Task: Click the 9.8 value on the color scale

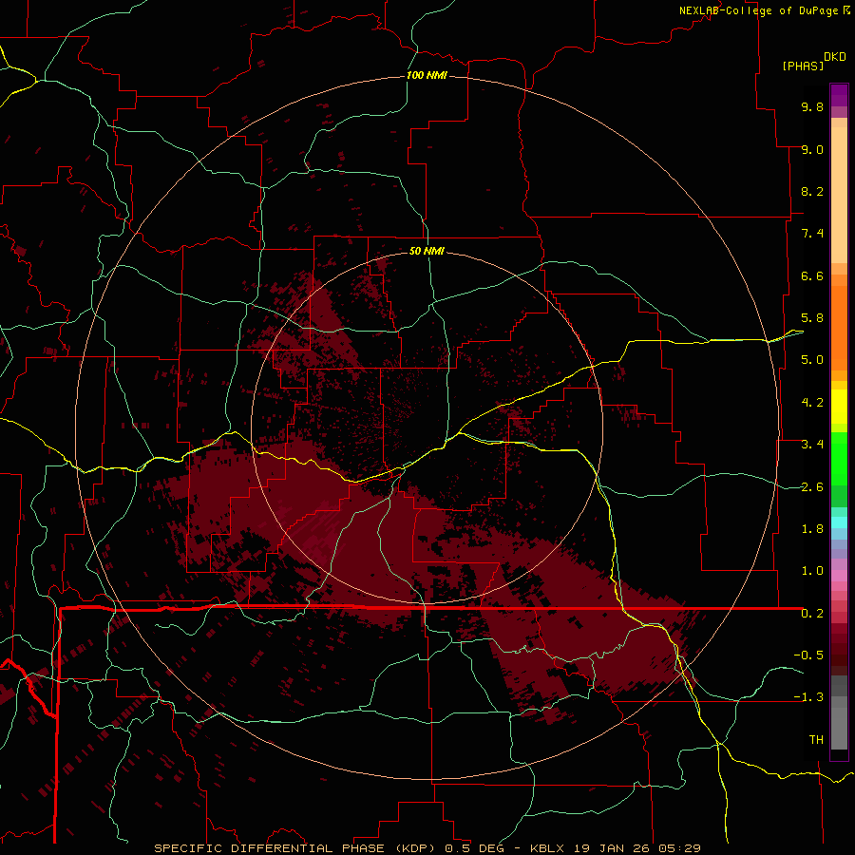Action: coord(812,106)
